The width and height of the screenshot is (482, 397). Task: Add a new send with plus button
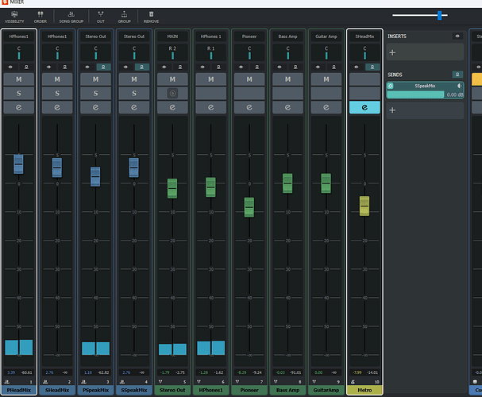[x=392, y=110]
